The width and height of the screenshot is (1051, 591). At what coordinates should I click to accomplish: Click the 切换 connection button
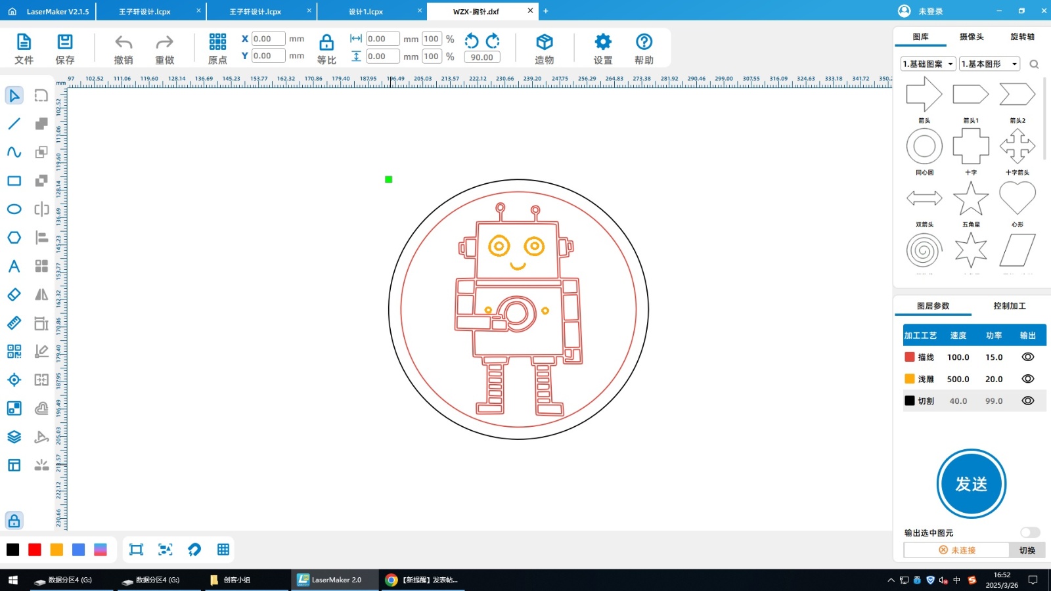pos(1027,550)
